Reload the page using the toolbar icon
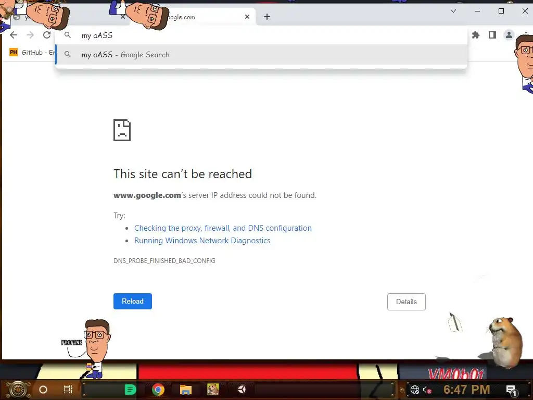533x400 pixels. [47, 35]
